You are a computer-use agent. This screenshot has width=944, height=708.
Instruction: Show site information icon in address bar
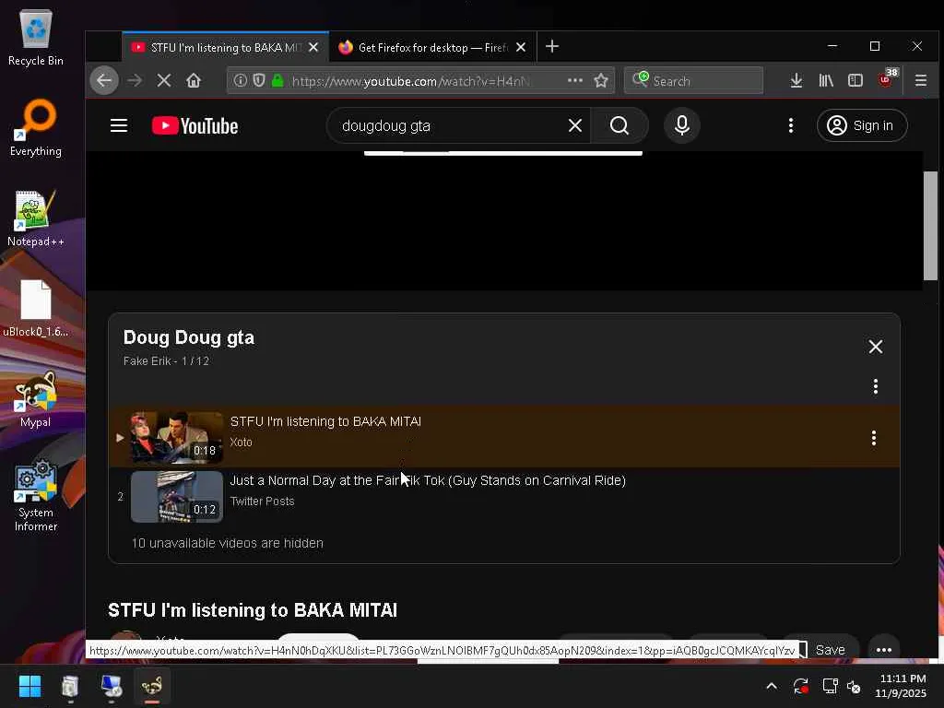click(240, 80)
